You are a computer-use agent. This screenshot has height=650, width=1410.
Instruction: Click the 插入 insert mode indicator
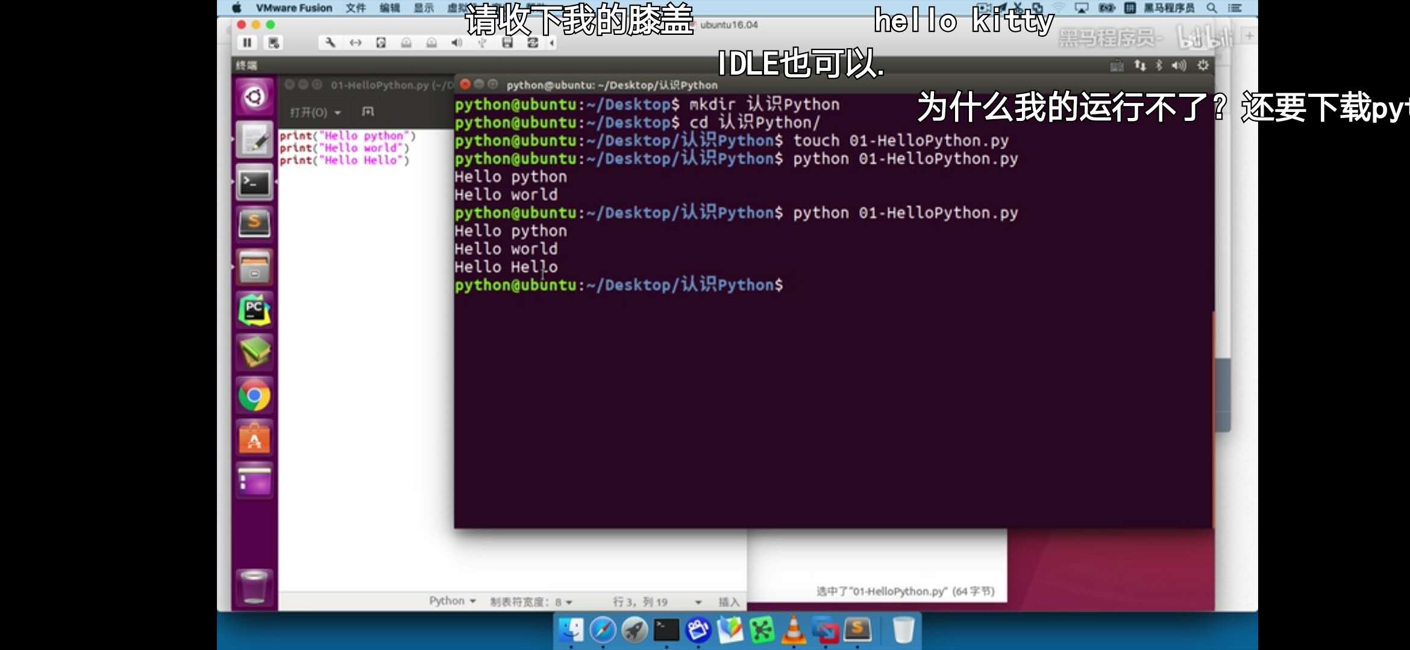click(728, 602)
